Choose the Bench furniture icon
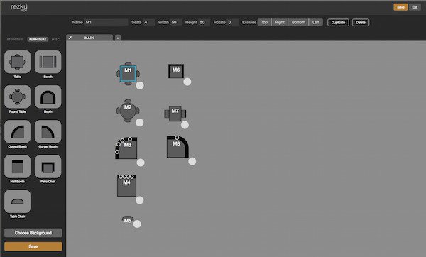426x257 pixels. pos(48,62)
